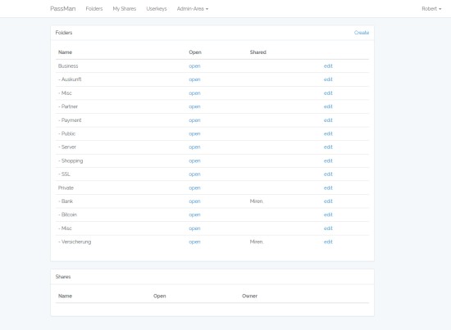Viewport: 451px width, 330px height.
Task: Open the Business folder
Action: pyautogui.click(x=194, y=66)
